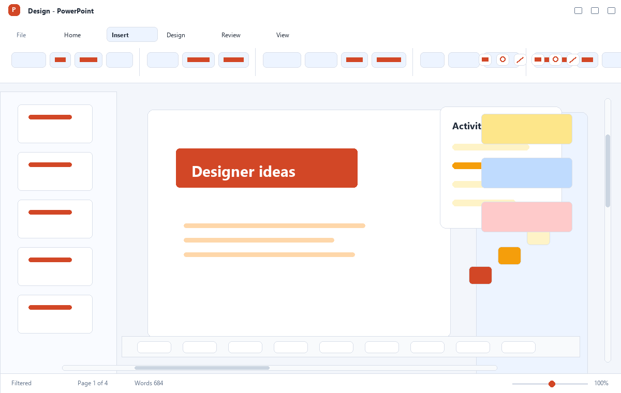Screen dimensions: 621x393
Task: Pick the yellow design card
Action: coord(527,129)
